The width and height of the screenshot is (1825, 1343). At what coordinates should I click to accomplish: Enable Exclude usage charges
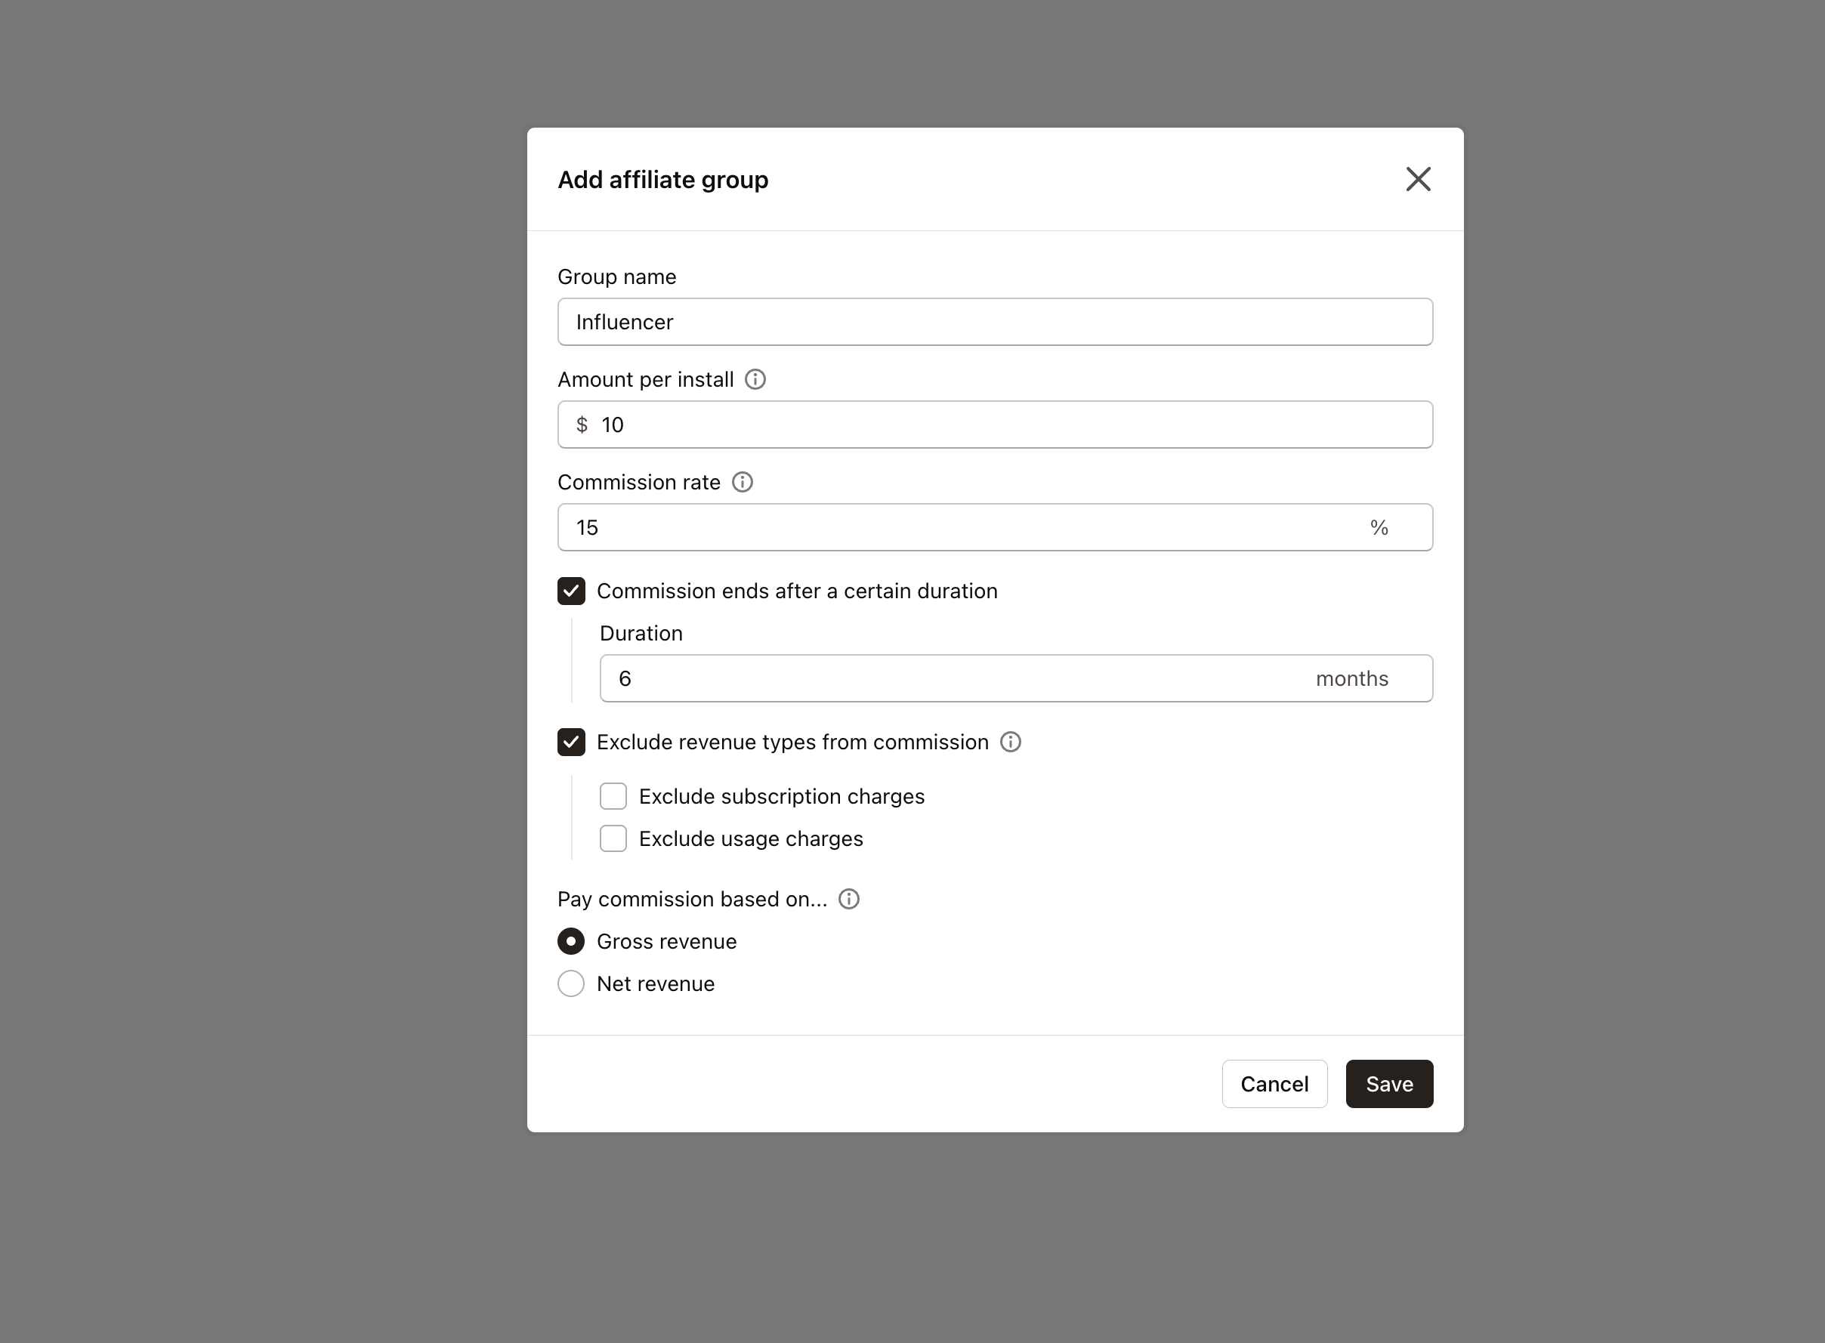tap(613, 838)
